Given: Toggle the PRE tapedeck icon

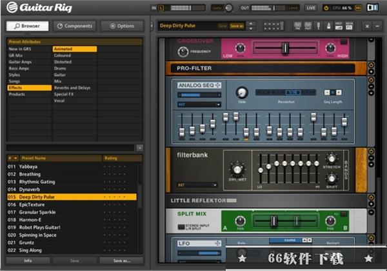Looking at the screenshot, I should (297, 26).
